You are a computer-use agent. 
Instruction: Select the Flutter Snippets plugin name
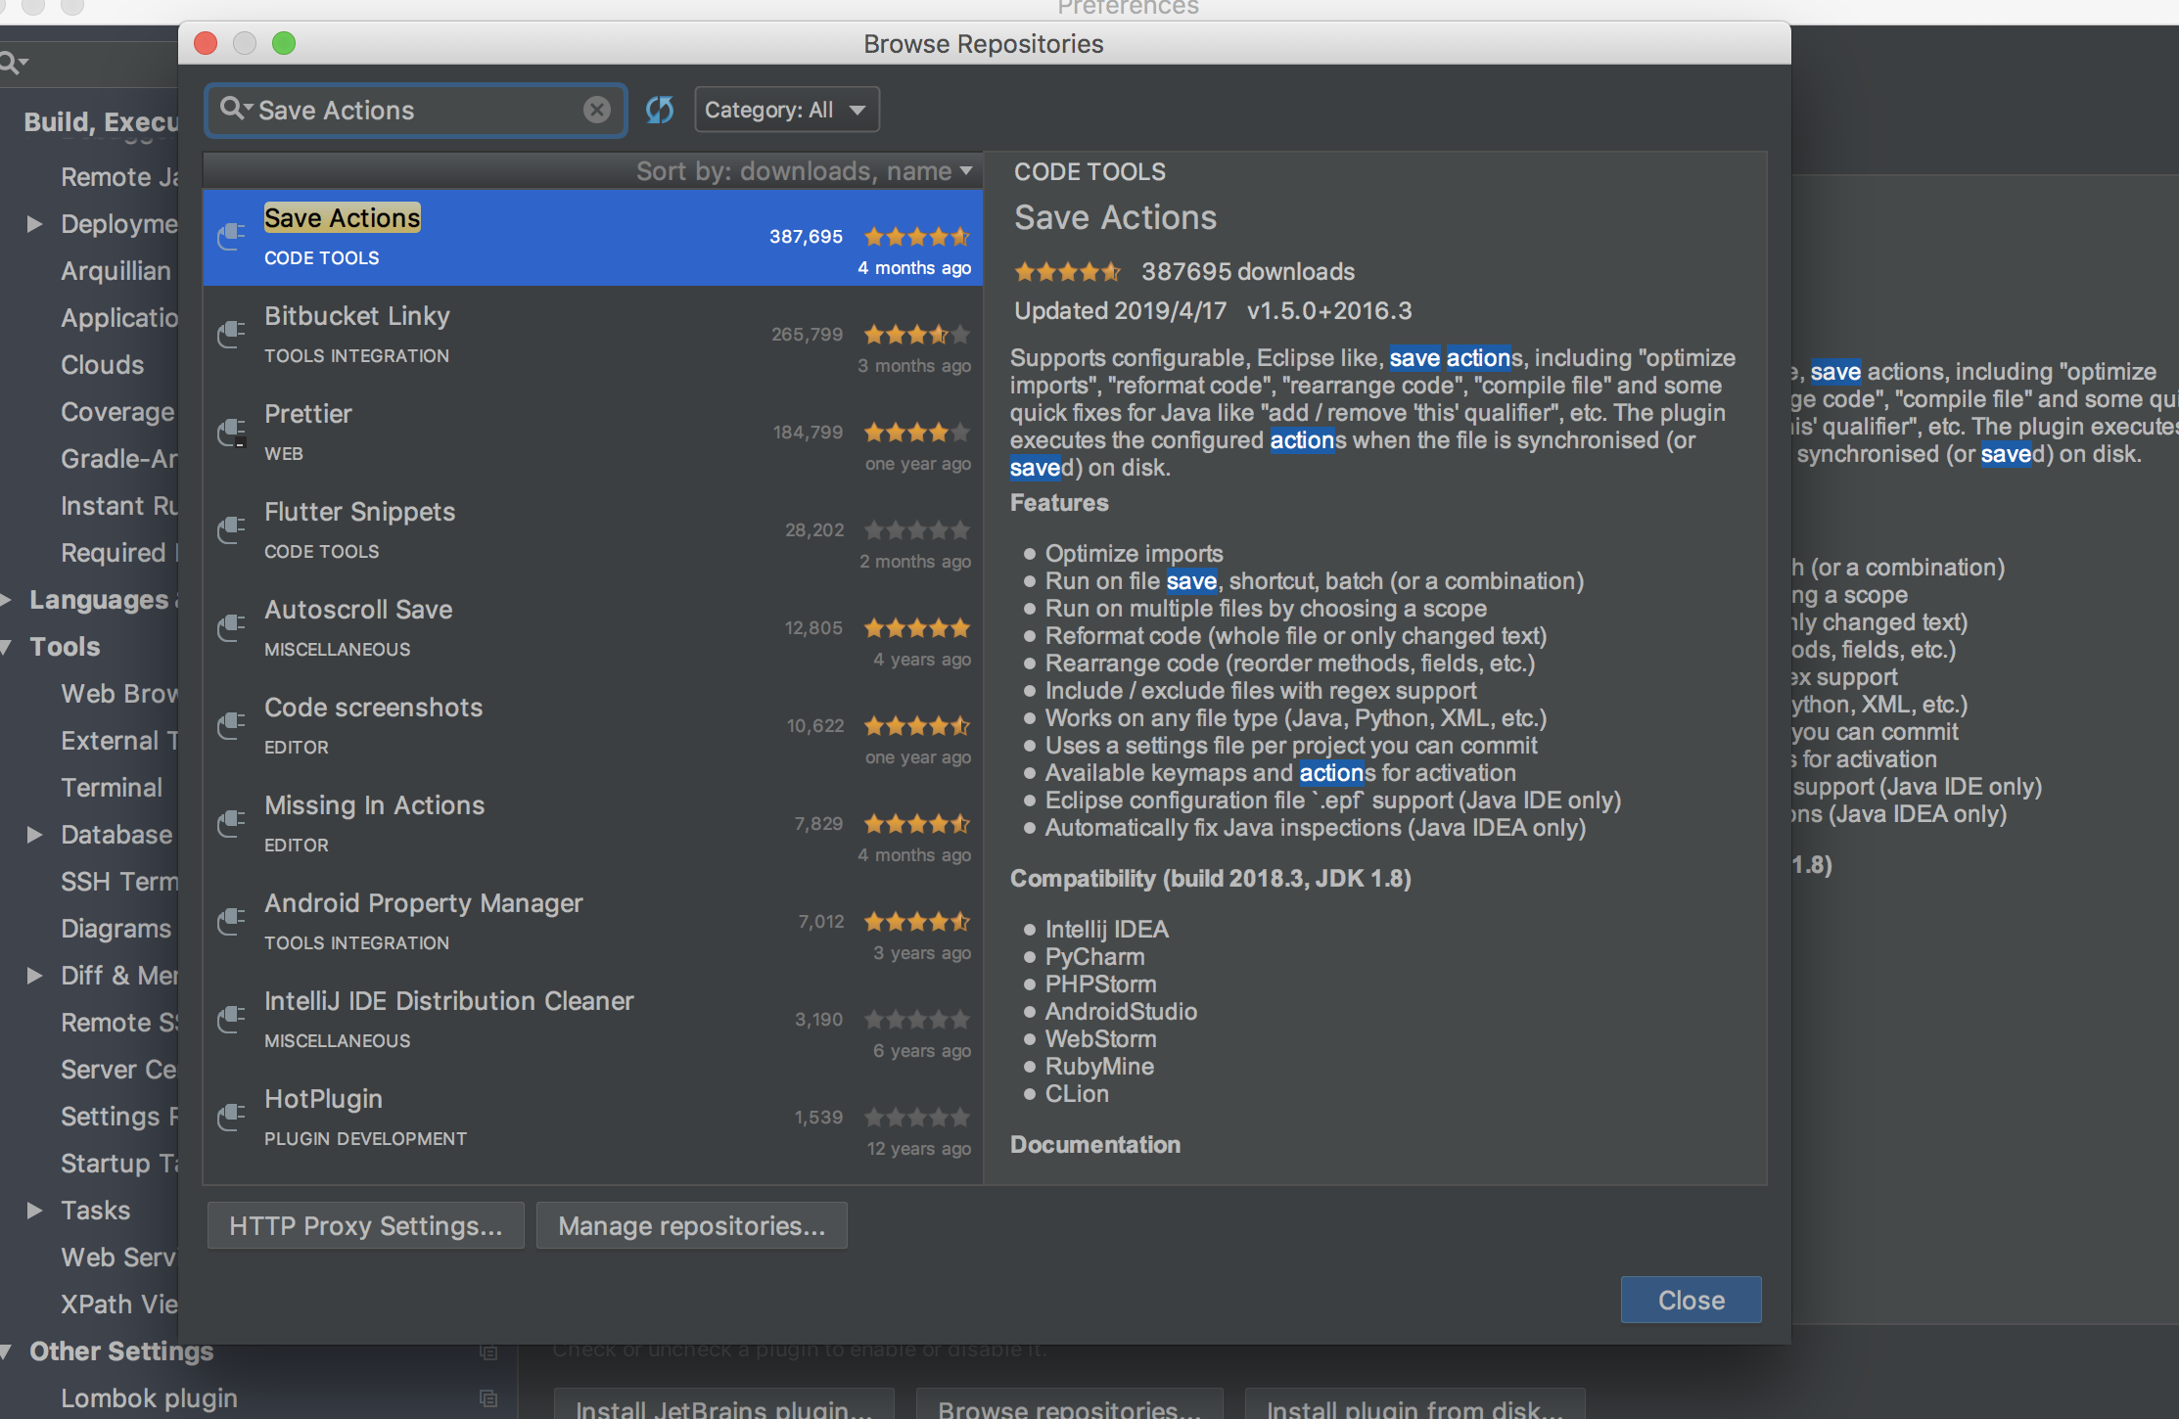(x=359, y=512)
